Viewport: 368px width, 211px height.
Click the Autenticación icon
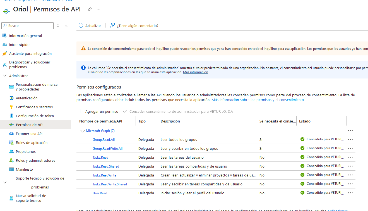pyautogui.click(x=11, y=98)
